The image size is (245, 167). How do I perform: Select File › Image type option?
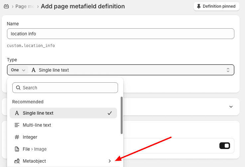pyautogui.click(x=35, y=149)
